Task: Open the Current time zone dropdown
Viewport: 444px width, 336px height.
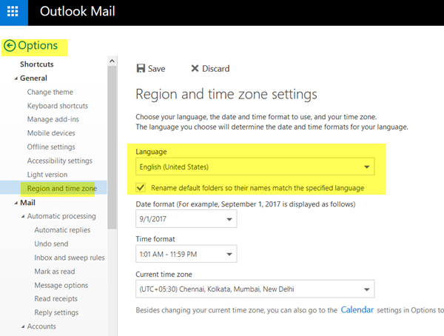Action: (255, 289)
